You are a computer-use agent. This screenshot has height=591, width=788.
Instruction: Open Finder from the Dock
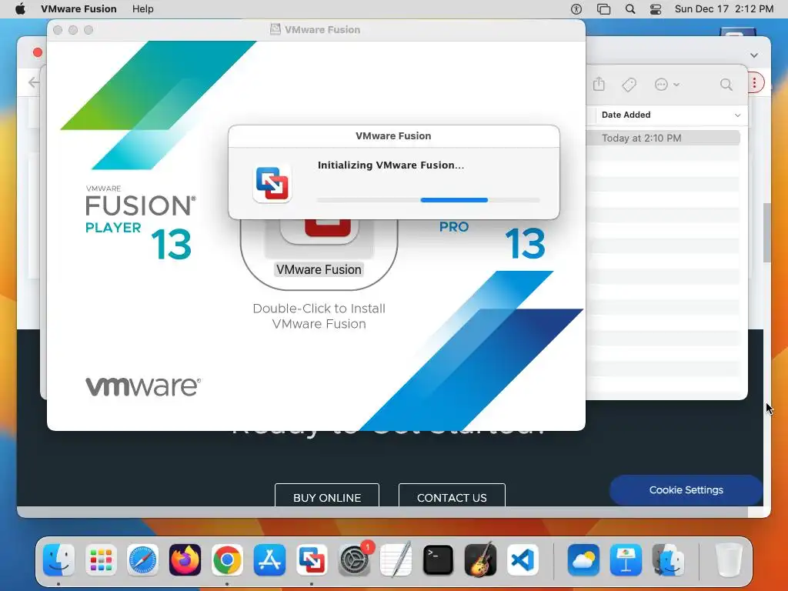[x=58, y=559]
